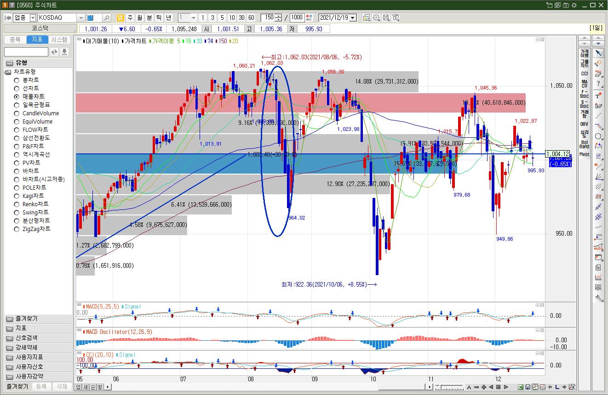Zoom out with the minus icon
The width and height of the screenshot is (608, 395).
(x=476, y=387)
